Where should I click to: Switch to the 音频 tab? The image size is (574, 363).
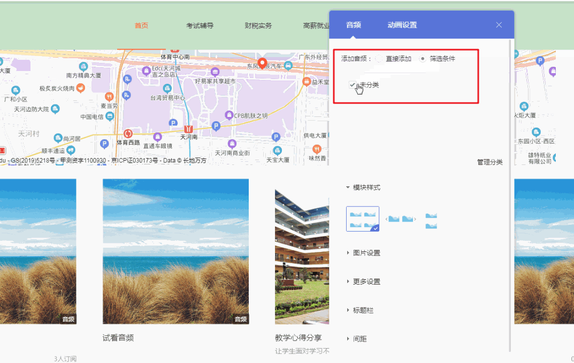point(353,25)
